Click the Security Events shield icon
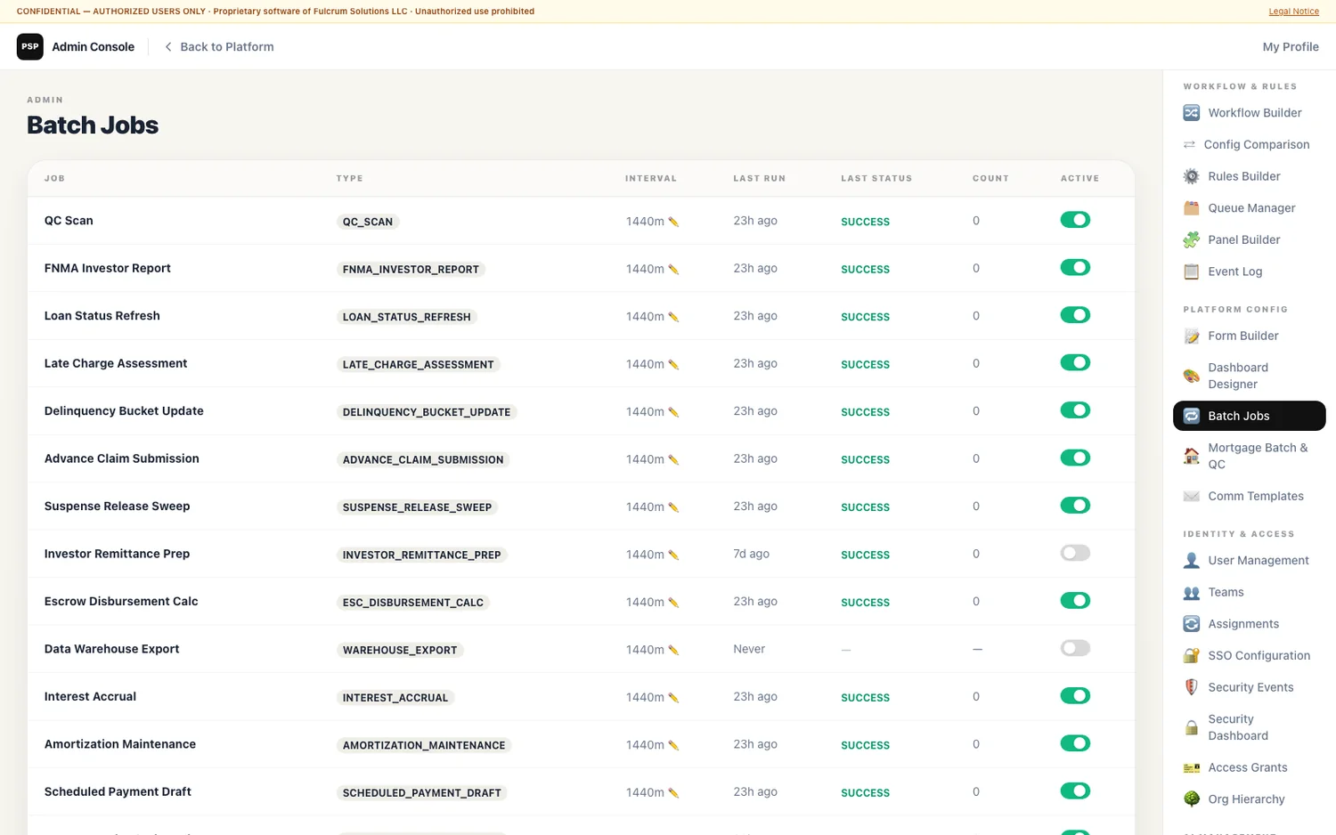Viewport: 1336px width, 835px height. click(1191, 687)
